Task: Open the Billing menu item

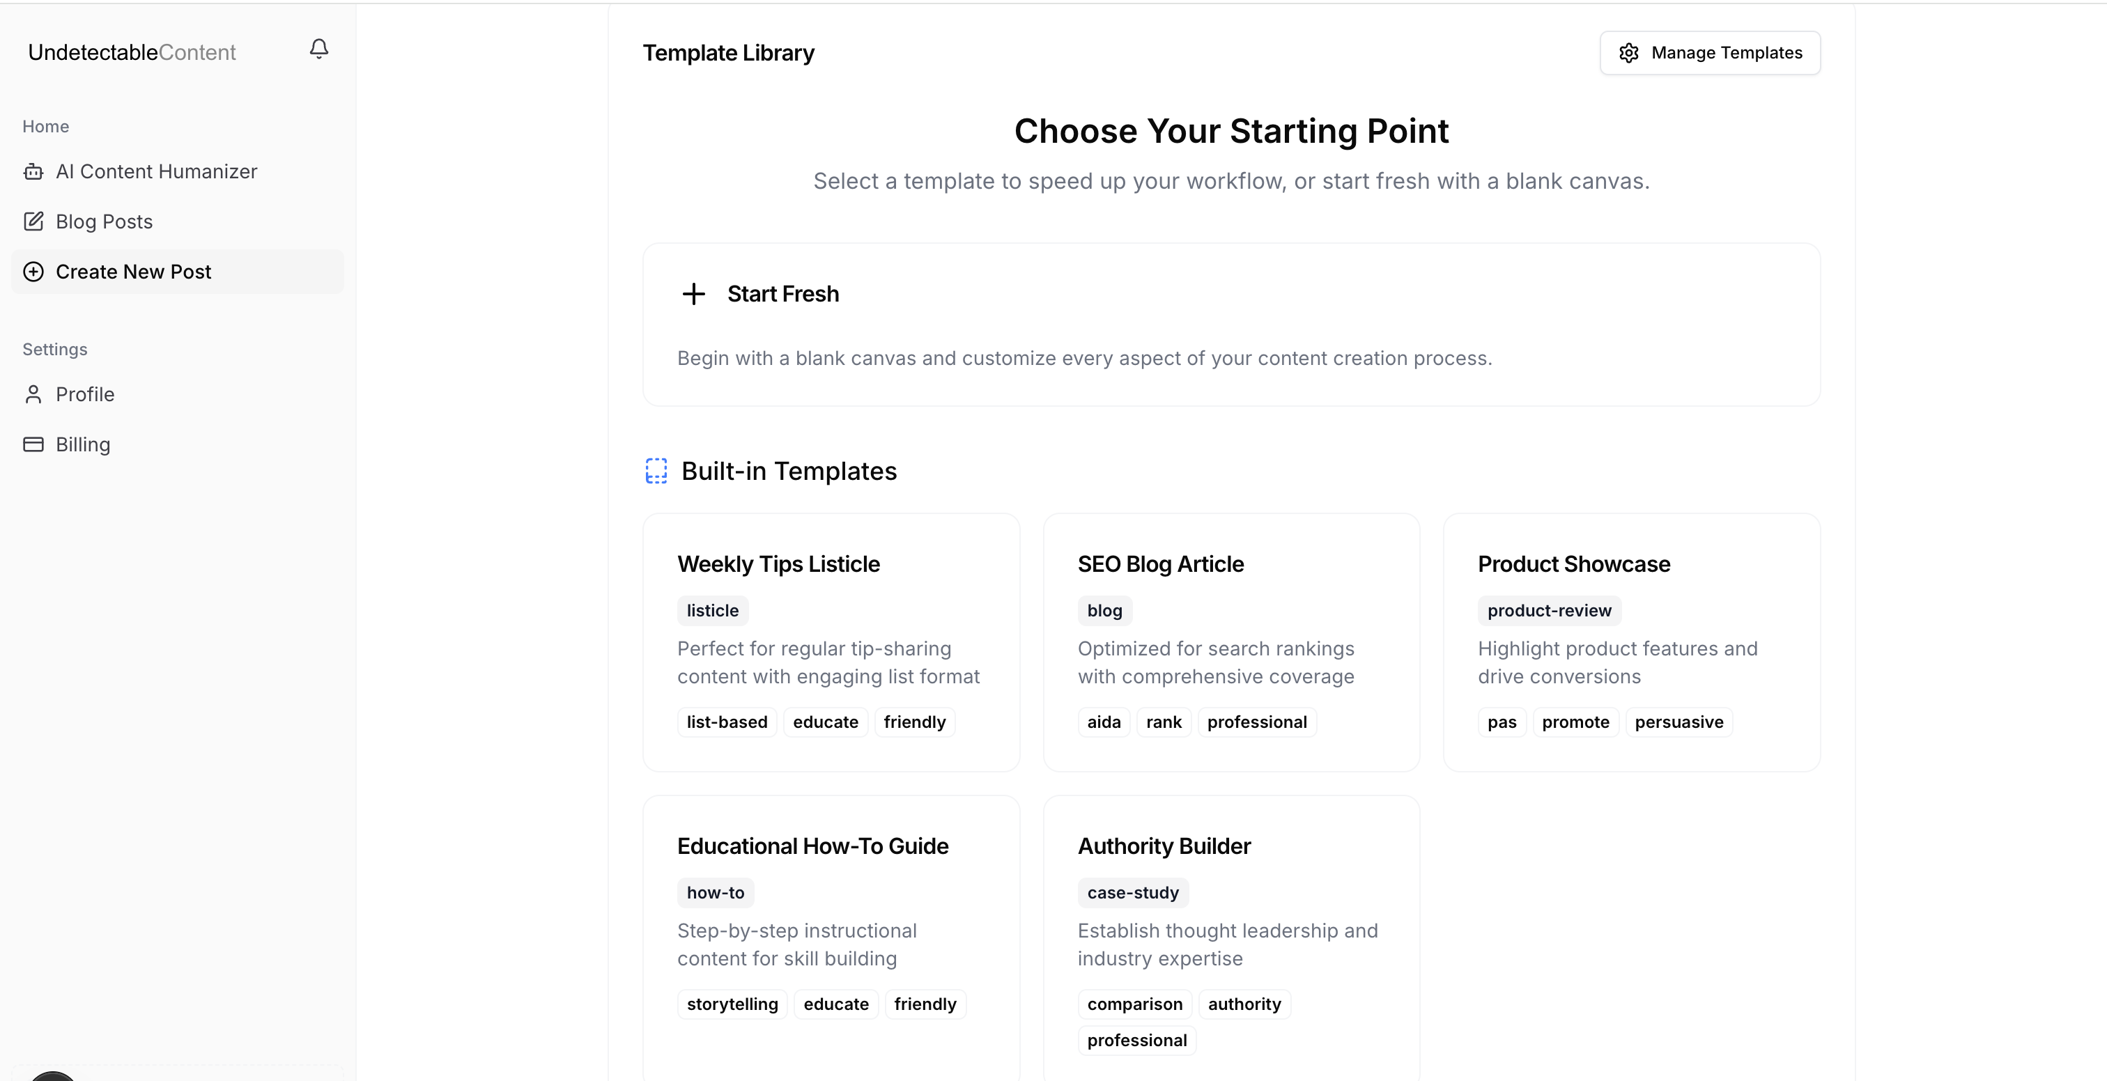Action: tap(83, 445)
